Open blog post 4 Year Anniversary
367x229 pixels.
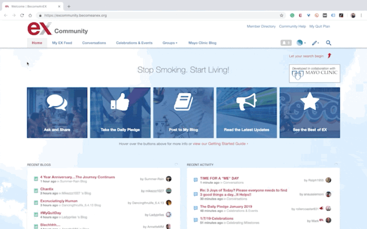tap(78, 177)
